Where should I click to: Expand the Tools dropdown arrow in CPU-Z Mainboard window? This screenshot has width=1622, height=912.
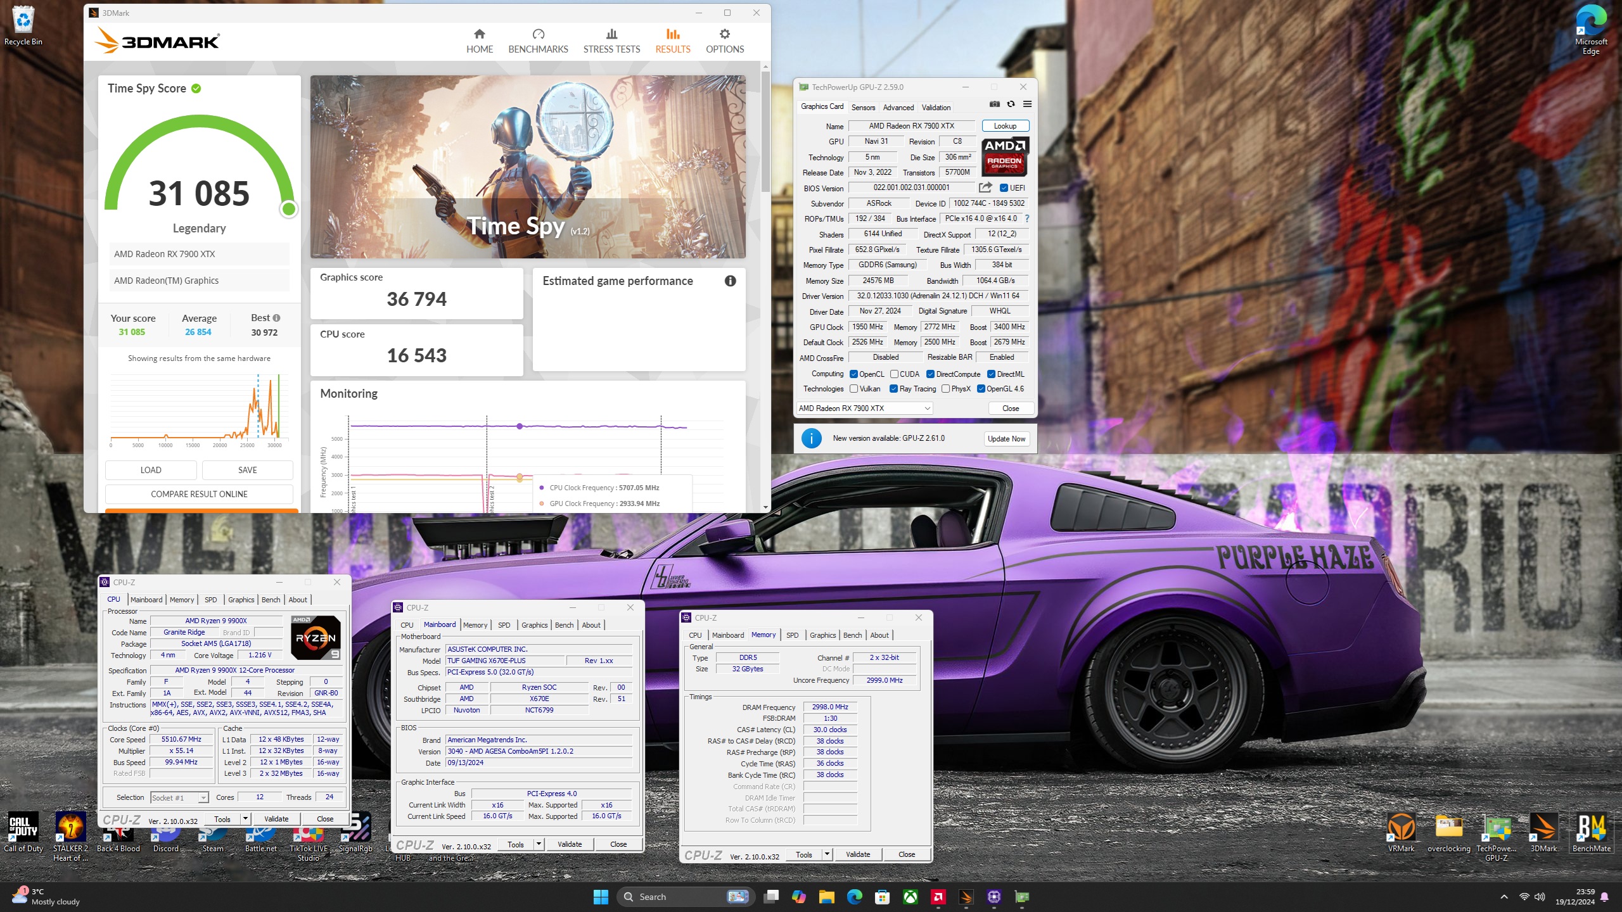[539, 844]
